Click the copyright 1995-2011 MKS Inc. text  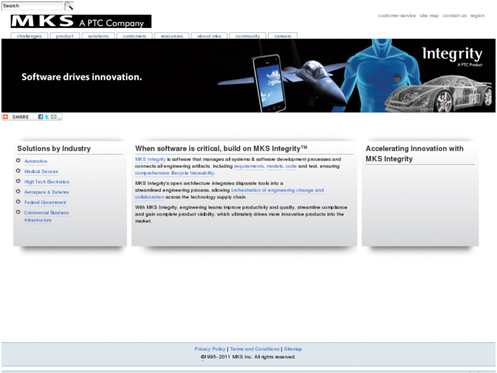point(248,357)
